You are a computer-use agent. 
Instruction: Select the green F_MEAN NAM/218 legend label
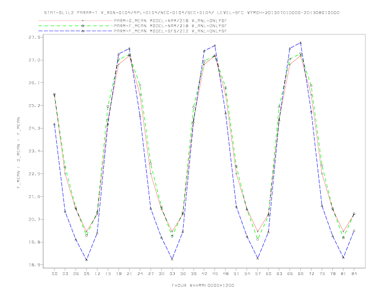tap(170, 26)
